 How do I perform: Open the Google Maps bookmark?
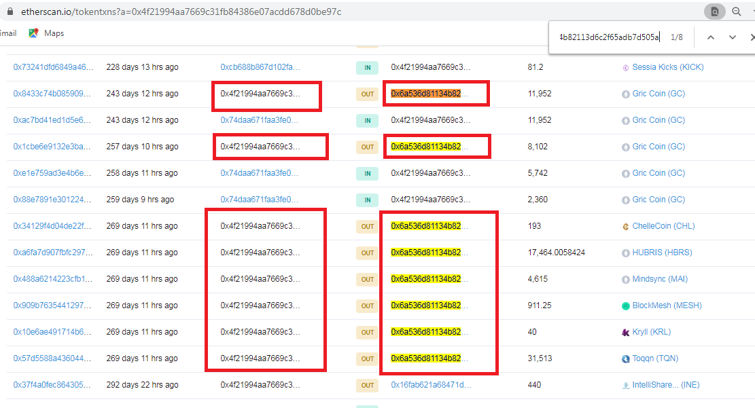coord(46,33)
